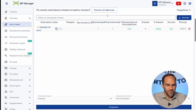Click the 1.00 views-per-user value link
This screenshot has width=196, height=110.
[x=129, y=29]
